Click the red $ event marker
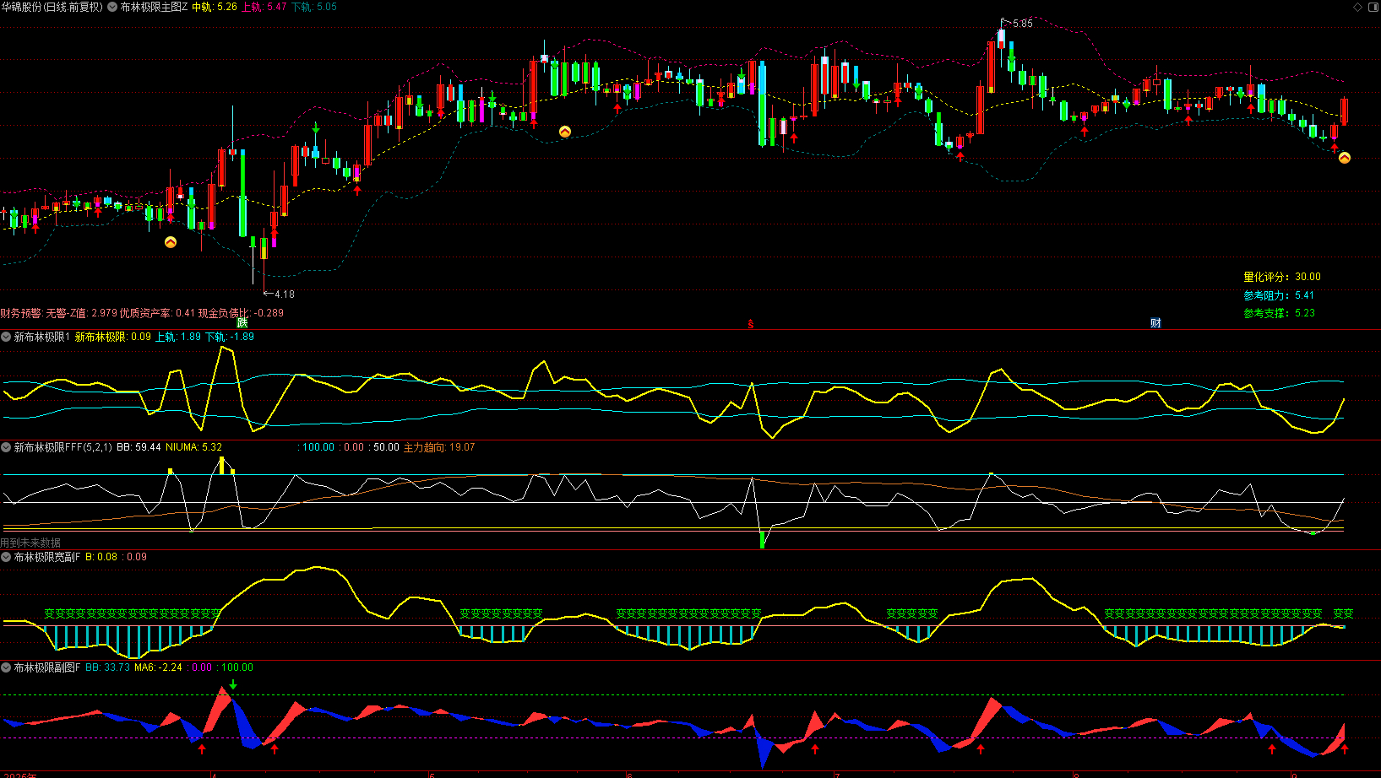 coord(750,324)
